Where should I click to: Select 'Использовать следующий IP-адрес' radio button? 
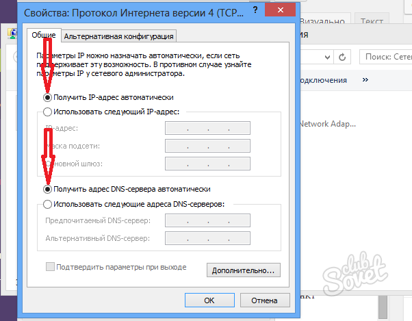pyautogui.click(x=47, y=112)
